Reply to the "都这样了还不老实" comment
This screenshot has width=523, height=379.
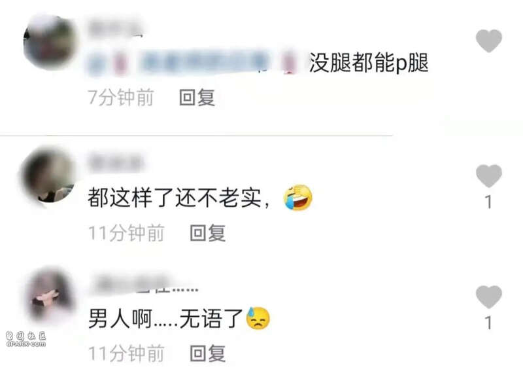click(x=207, y=233)
